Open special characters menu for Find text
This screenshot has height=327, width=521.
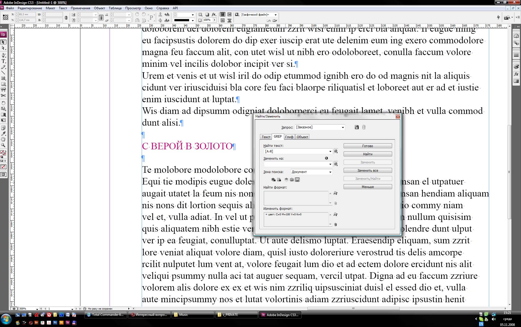click(x=336, y=151)
